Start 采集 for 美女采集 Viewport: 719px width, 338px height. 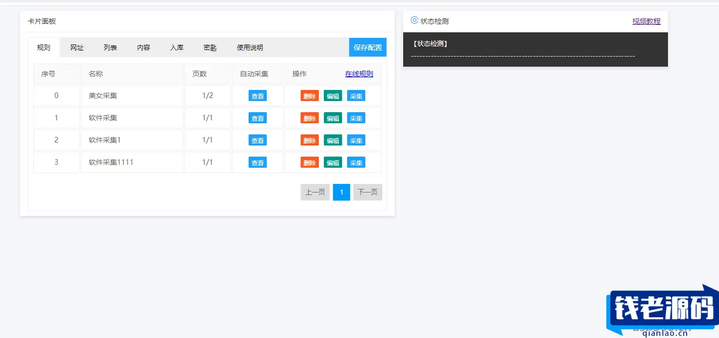click(356, 96)
